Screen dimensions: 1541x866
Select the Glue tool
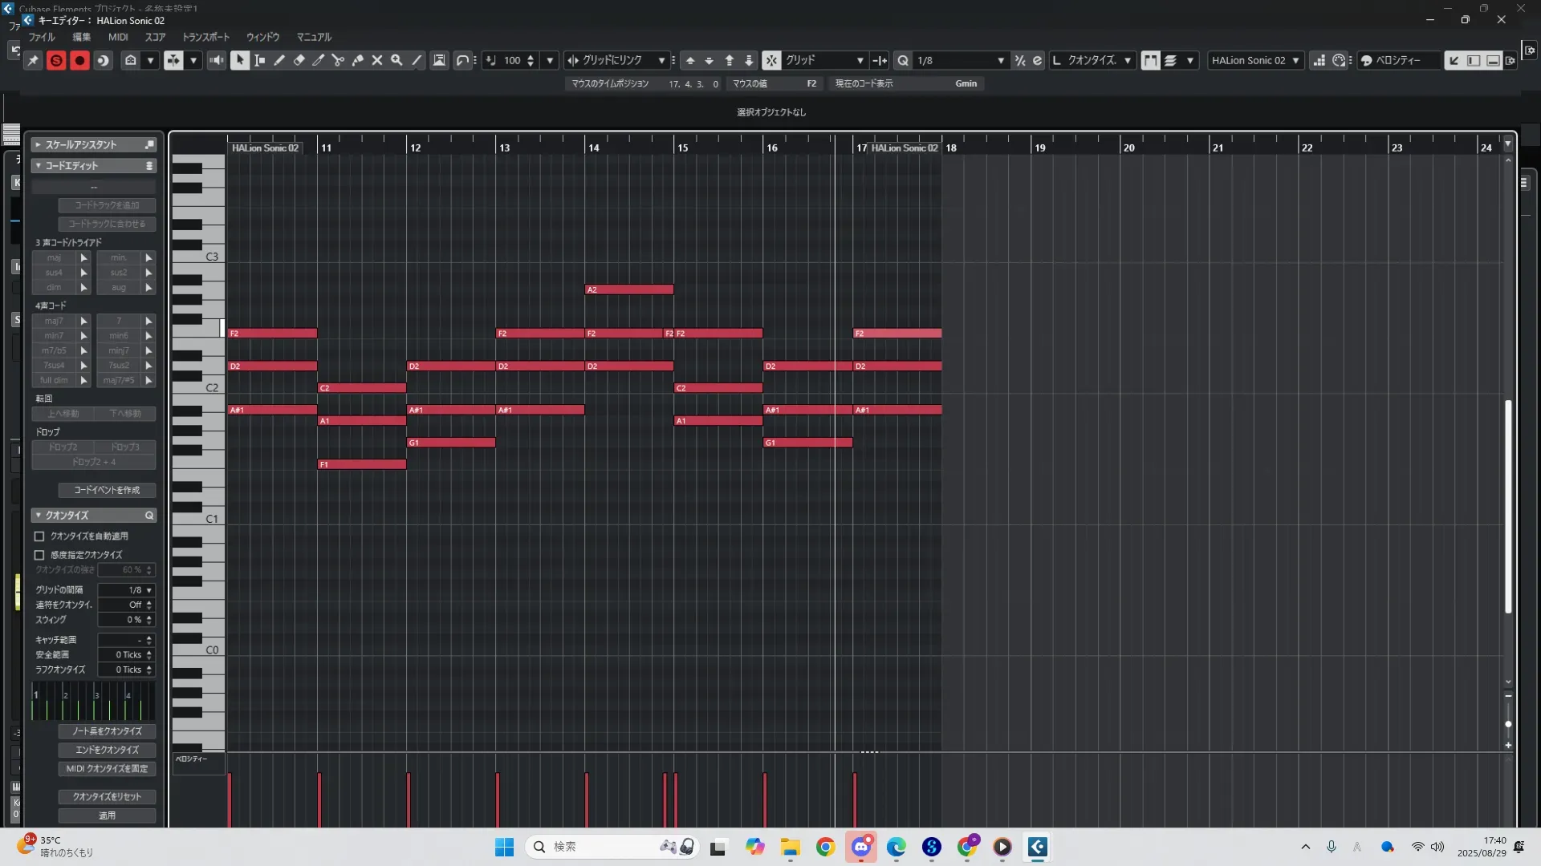(358, 60)
